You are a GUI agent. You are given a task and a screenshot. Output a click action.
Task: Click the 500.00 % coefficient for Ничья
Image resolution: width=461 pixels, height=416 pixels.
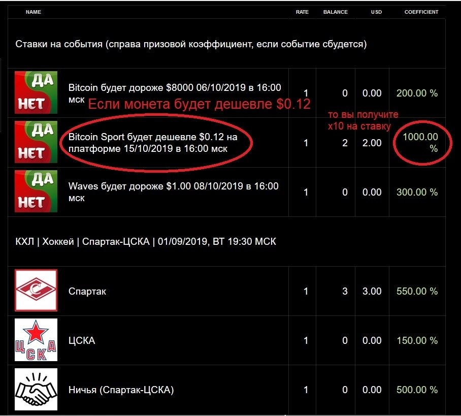click(x=417, y=390)
